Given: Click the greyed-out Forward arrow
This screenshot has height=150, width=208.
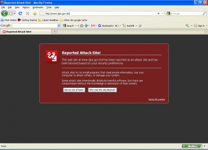Looking at the screenshot, I should tap(11, 13).
